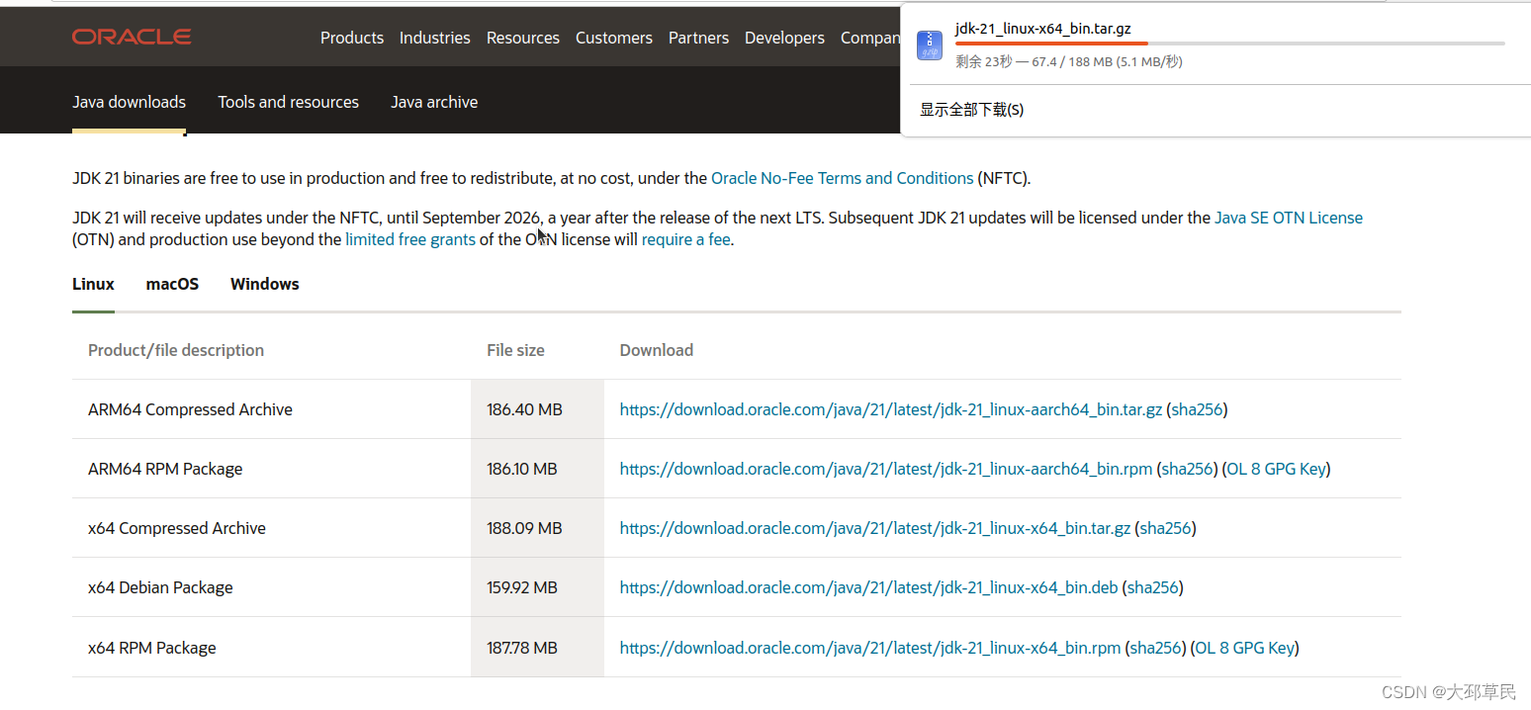The height and width of the screenshot is (710, 1531).
Task: Switch to the macOS tab
Action: [x=172, y=284]
